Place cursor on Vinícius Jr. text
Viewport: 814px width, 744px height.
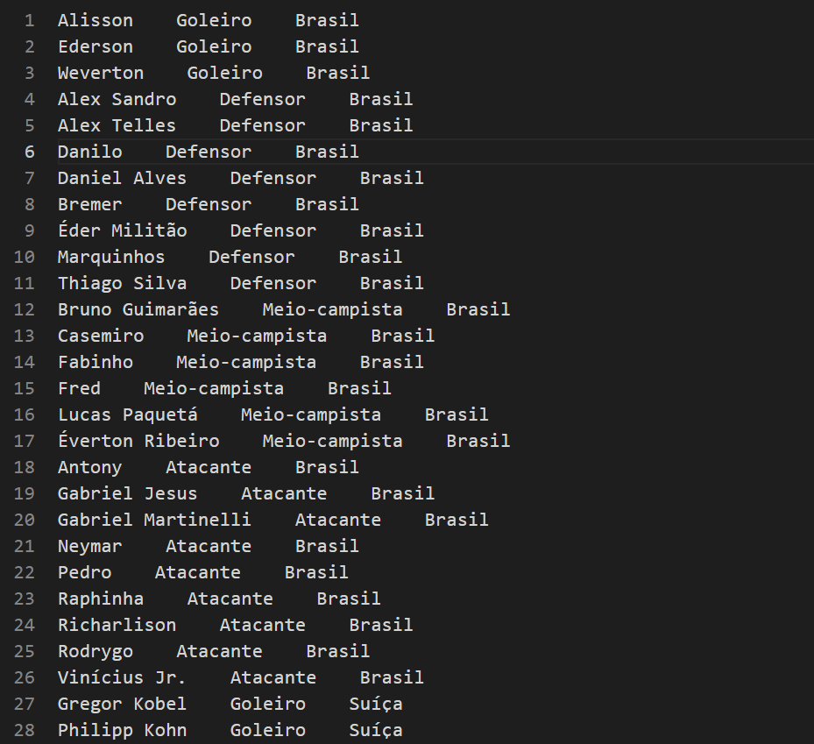coord(122,677)
